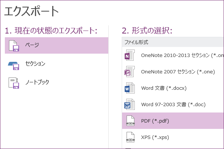Pick Word 文書 (*.docx) format
Viewport: 224px width, 149px height.
pyautogui.click(x=173, y=88)
